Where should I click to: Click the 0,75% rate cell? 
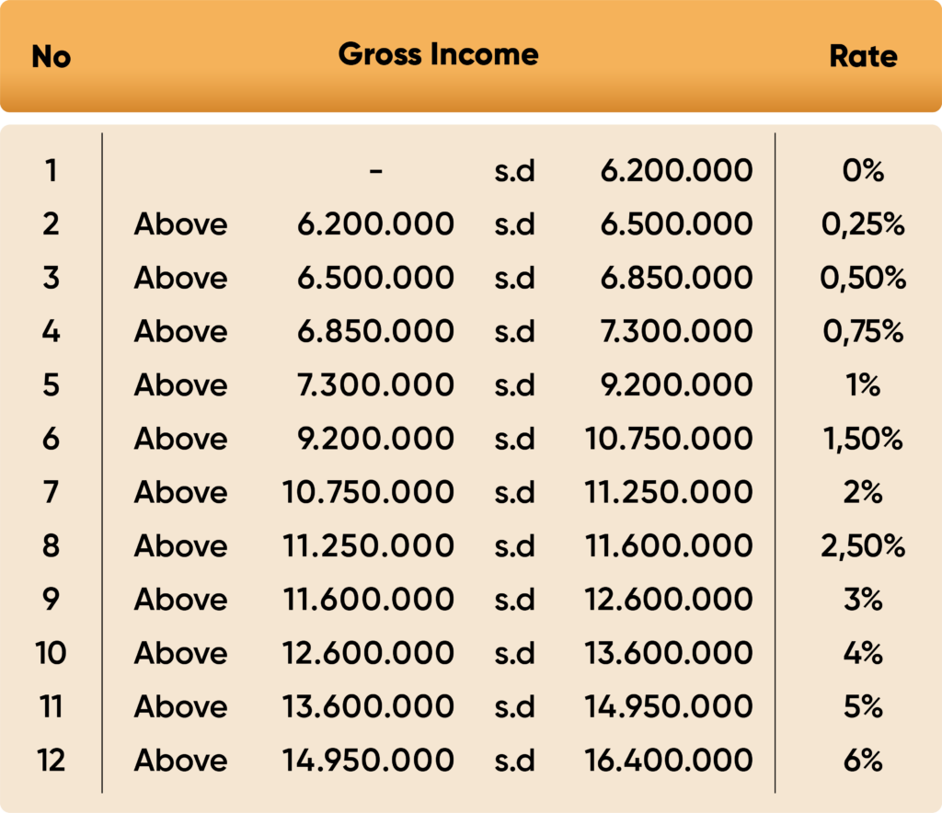pos(863,331)
